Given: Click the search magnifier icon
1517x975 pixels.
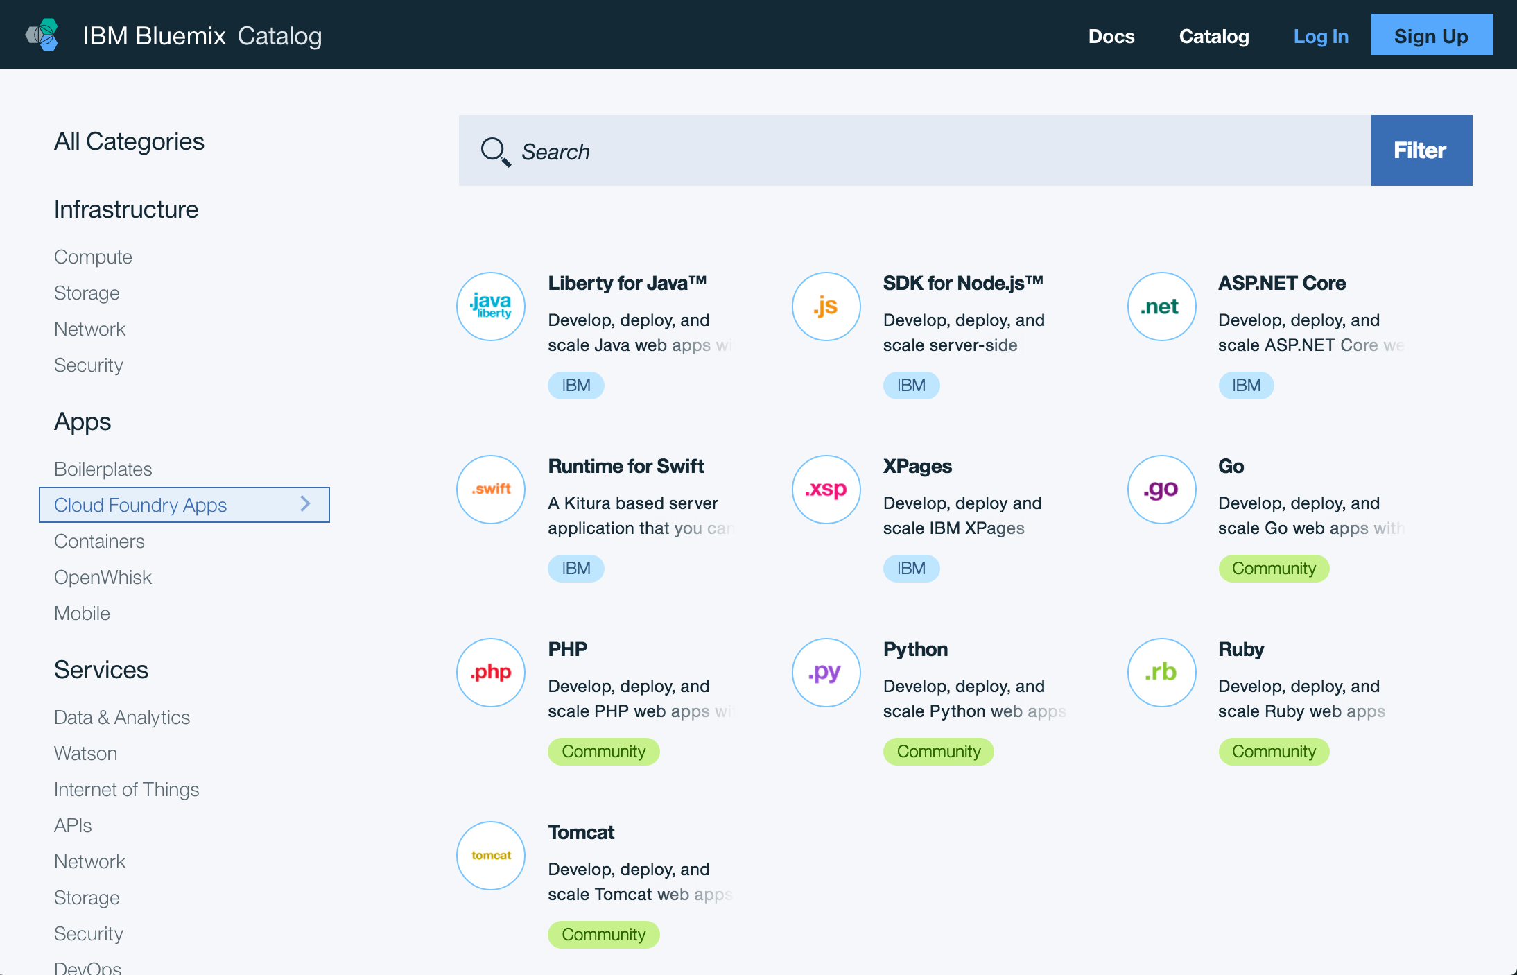Looking at the screenshot, I should click(495, 151).
